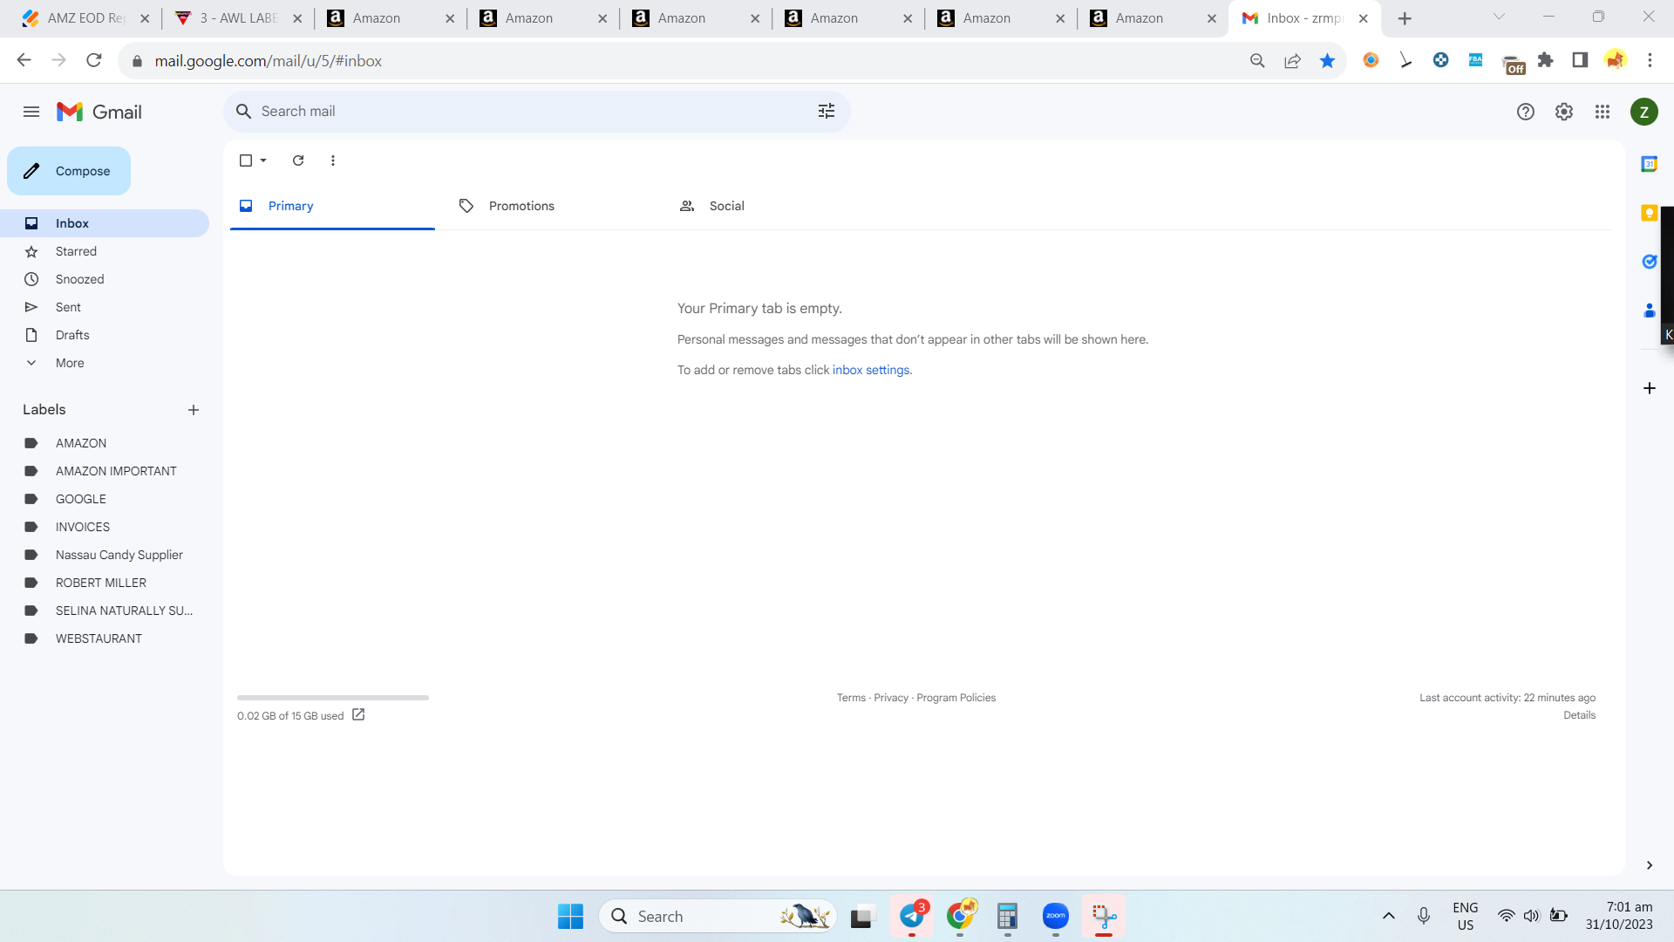The height and width of the screenshot is (942, 1674).
Task: Tick the select-all checkbox
Action: tap(246, 160)
